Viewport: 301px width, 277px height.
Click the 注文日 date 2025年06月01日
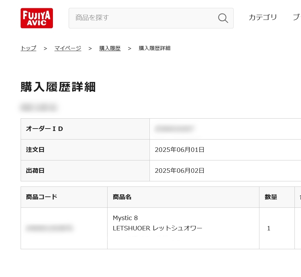point(179,149)
